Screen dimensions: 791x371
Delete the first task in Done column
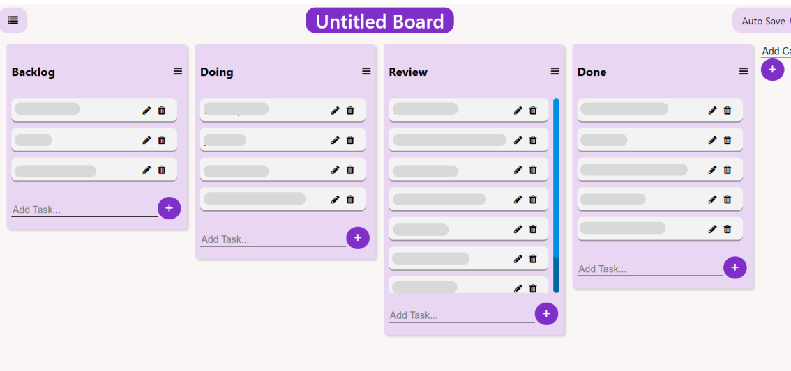(x=728, y=110)
